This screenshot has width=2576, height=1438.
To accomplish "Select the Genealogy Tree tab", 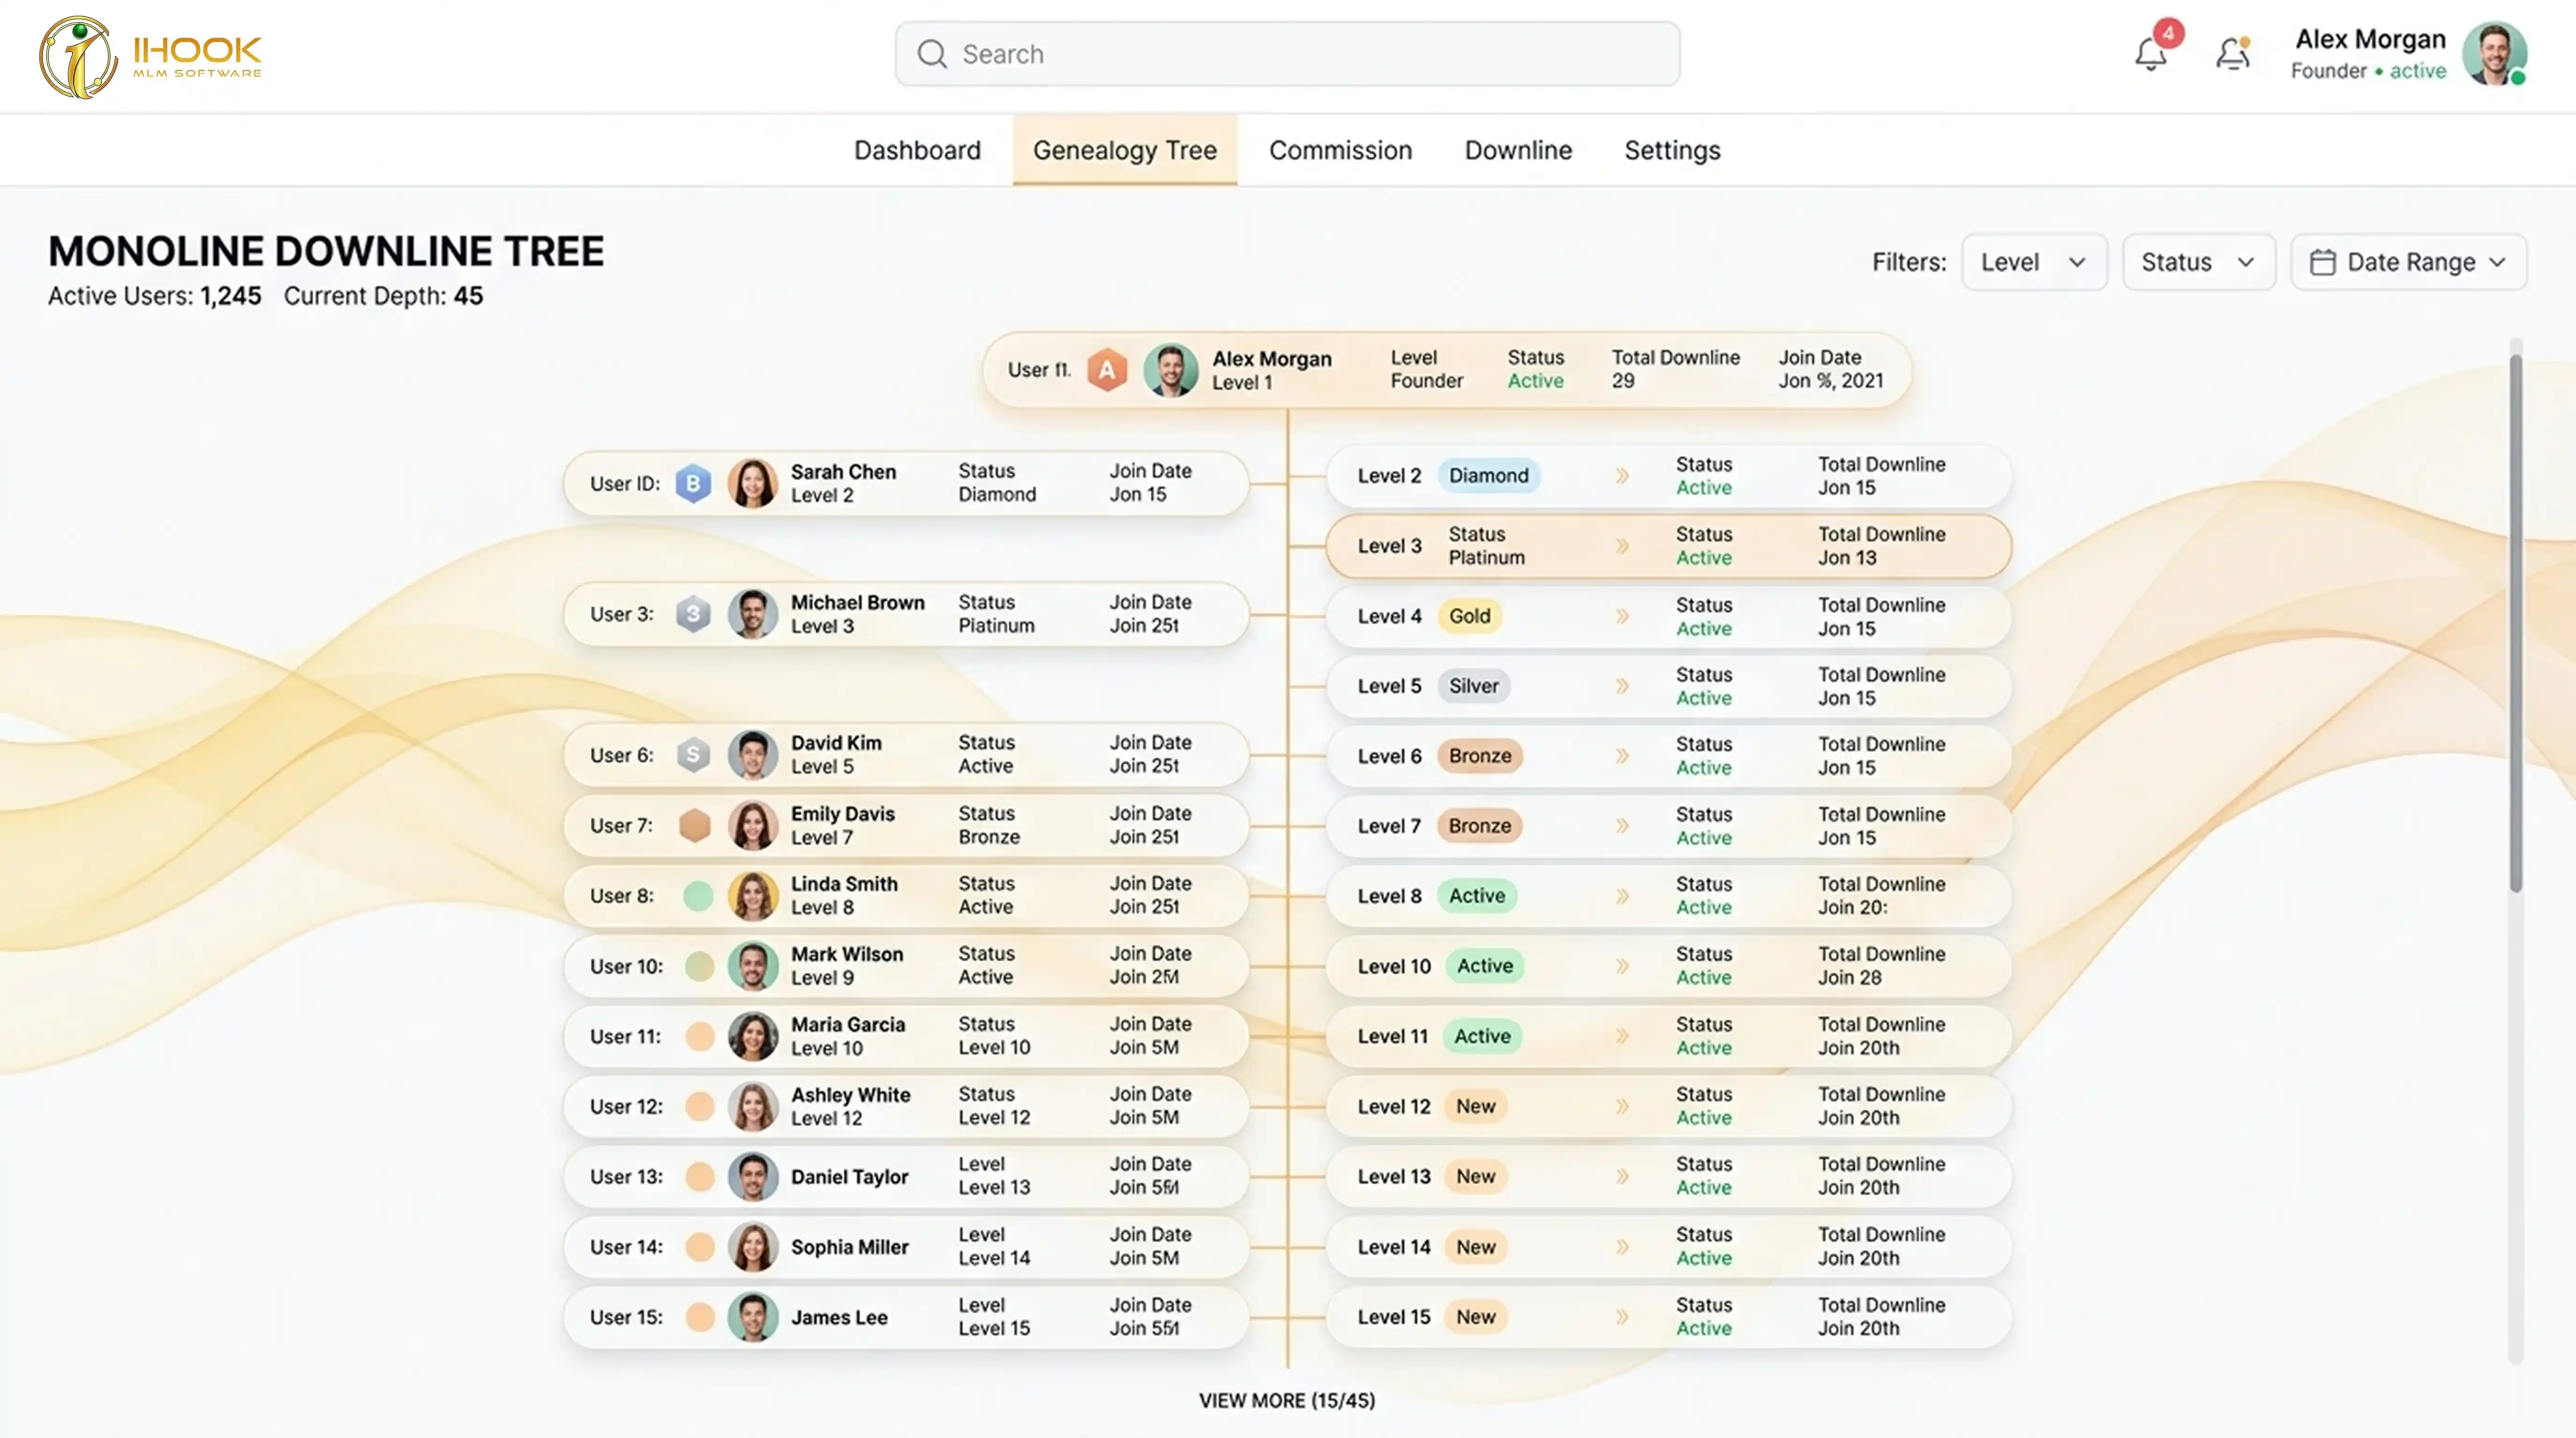I will click(1125, 150).
